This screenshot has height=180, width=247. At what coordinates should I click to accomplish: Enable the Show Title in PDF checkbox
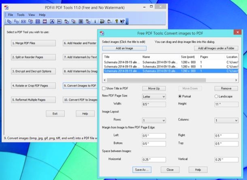pyautogui.click(x=104, y=88)
